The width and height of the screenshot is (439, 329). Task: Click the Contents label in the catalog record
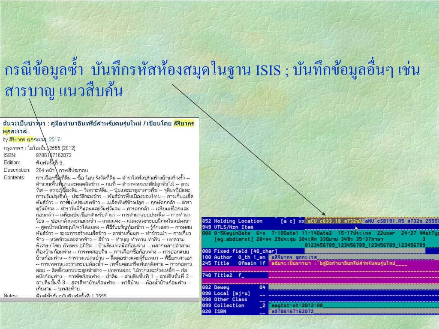pos(14,178)
